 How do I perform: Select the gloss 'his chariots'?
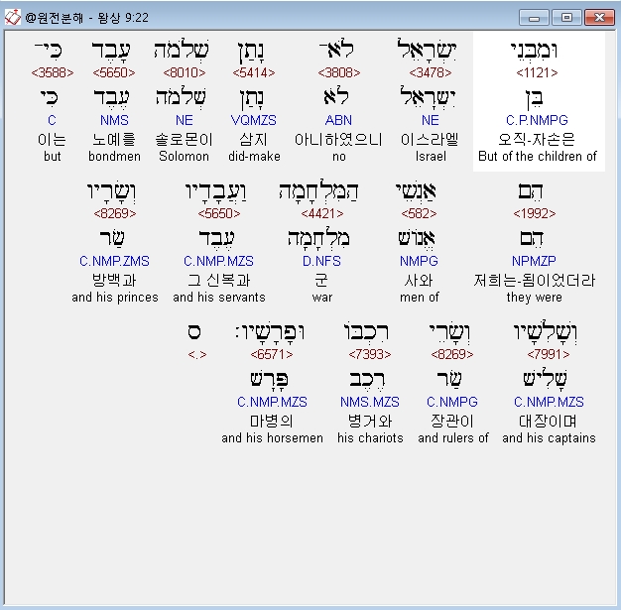370,438
